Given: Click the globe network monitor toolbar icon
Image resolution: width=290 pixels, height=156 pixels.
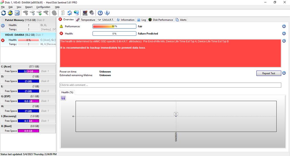Looking at the screenshot, I should (x=76, y=13).
